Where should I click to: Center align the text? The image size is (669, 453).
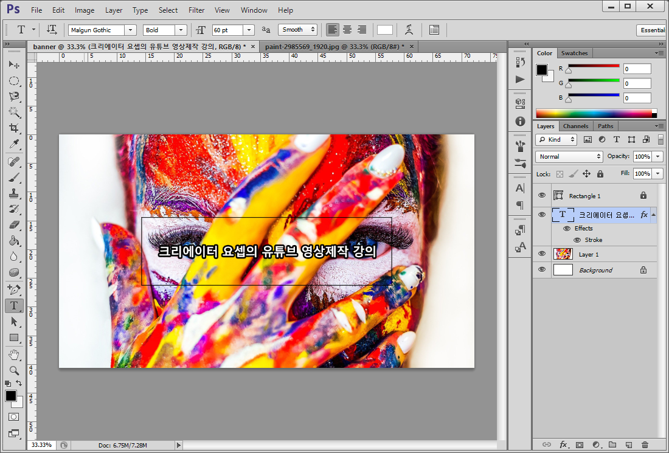point(347,30)
